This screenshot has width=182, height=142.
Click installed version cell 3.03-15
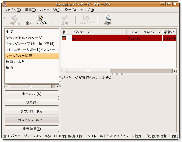click(x=145, y=38)
